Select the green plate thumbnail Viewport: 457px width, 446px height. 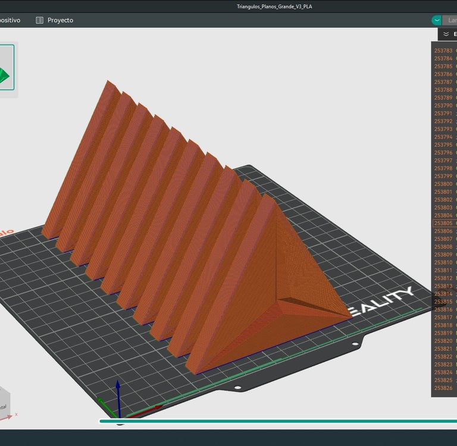click(x=6, y=67)
